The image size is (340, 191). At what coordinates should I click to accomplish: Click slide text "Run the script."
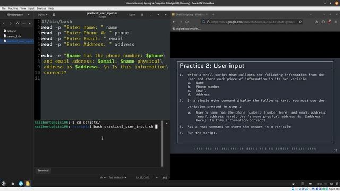202,133
